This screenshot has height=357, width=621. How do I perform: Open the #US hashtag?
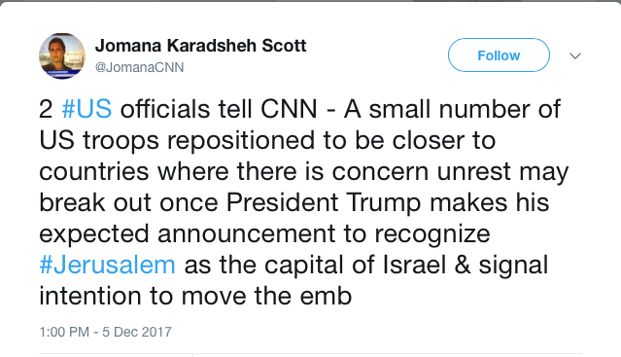tap(86, 109)
